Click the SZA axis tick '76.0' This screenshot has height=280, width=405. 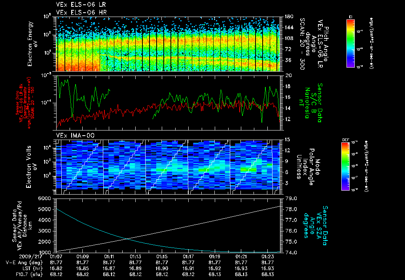click(x=291, y=231)
